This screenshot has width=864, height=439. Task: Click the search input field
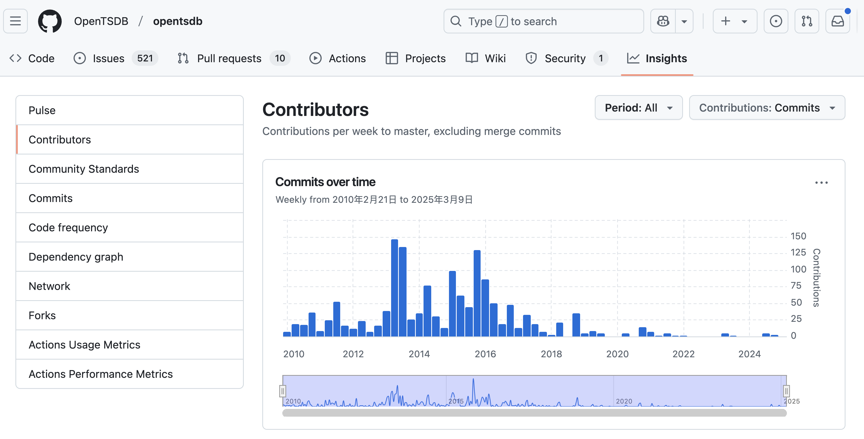pyautogui.click(x=543, y=21)
